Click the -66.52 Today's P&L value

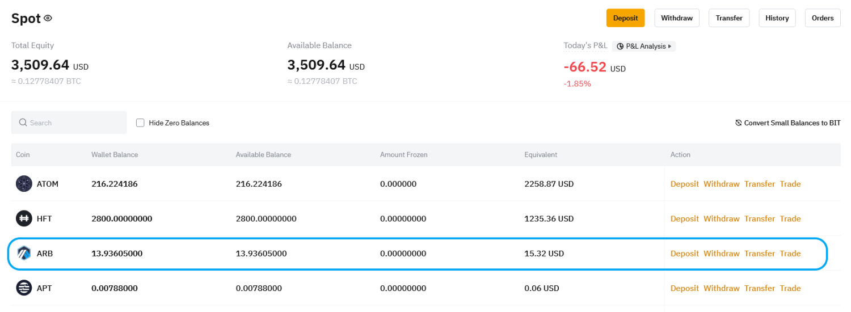585,66
